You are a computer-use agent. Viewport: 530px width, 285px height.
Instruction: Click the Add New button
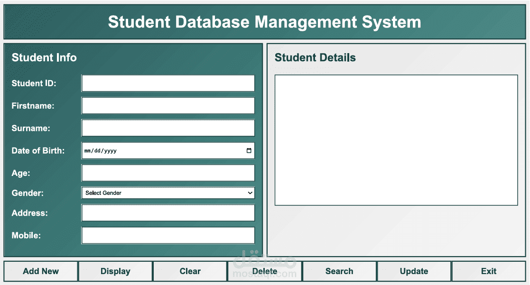[41, 271]
